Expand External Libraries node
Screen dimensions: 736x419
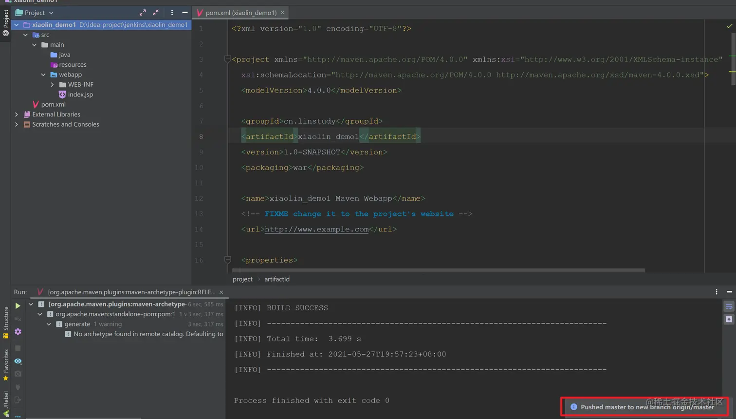coord(17,114)
